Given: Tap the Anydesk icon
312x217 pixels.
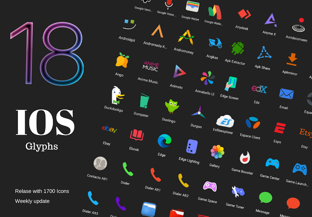Looking at the screenshot, I should pyautogui.click(x=244, y=14).
